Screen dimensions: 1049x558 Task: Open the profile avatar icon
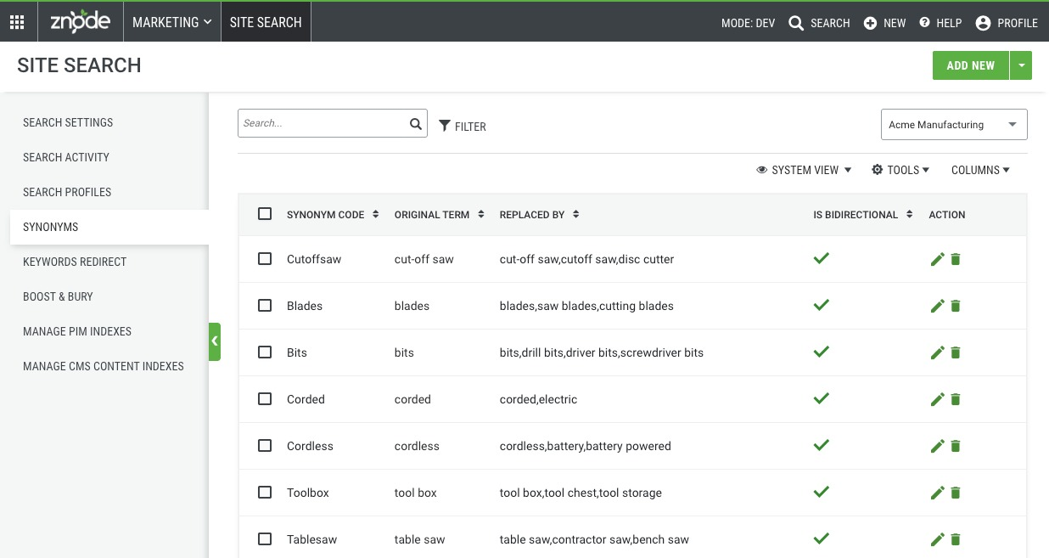983,23
